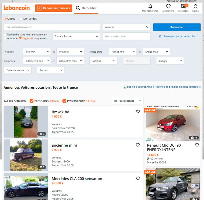Open the Sigma profile icon
The width and height of the screenshot is (204, 200).
(195, 6)
